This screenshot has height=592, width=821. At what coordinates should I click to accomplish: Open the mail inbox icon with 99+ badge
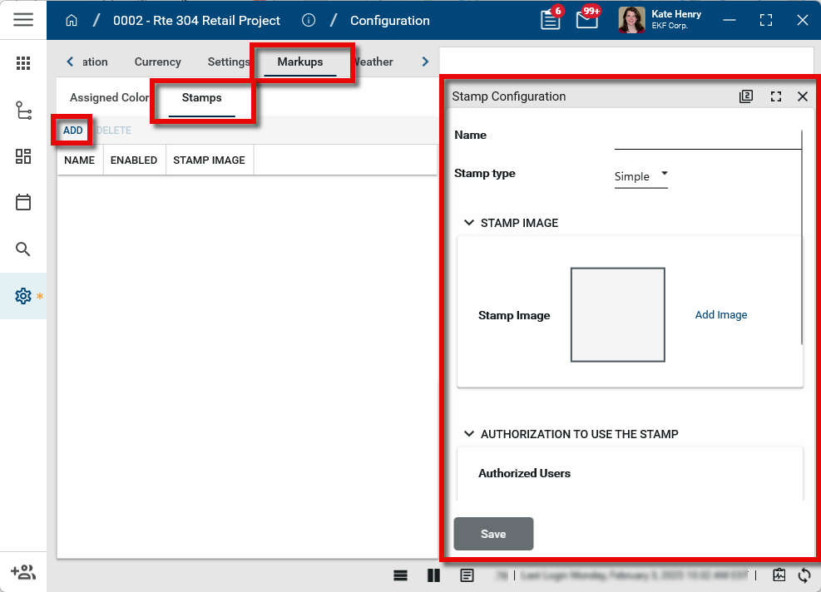[586, 21]
